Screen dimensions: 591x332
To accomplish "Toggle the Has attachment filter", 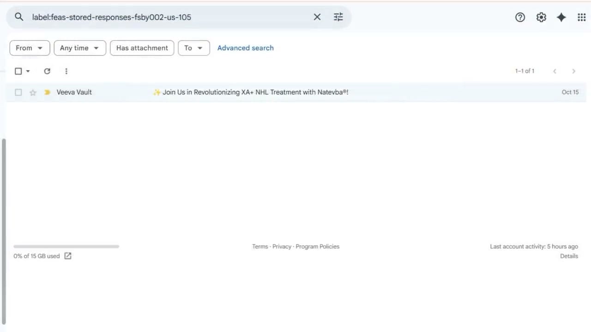I will (x=142, y=48).
